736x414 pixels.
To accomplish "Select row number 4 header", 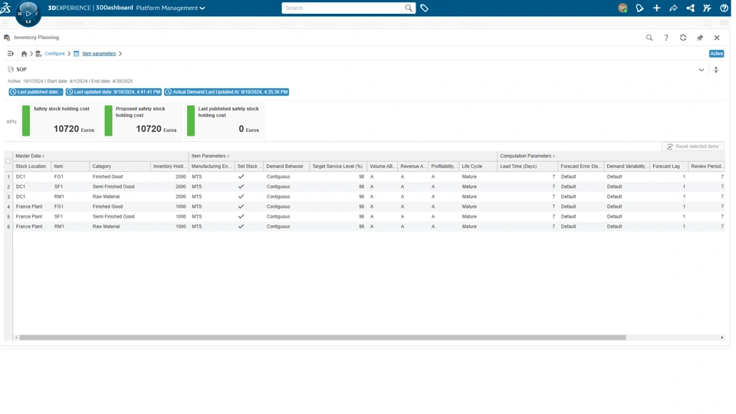I will (8, 206).
